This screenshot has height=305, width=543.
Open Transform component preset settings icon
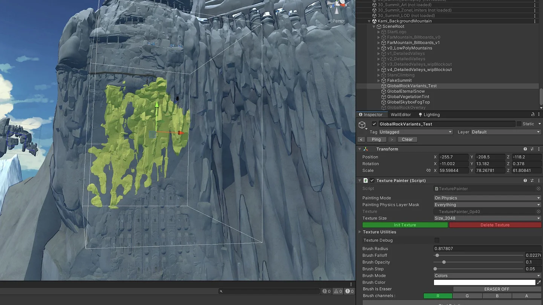532,149
